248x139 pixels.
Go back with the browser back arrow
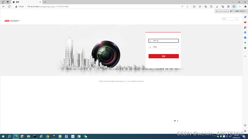pyautogui.click(x=3, y=7)
